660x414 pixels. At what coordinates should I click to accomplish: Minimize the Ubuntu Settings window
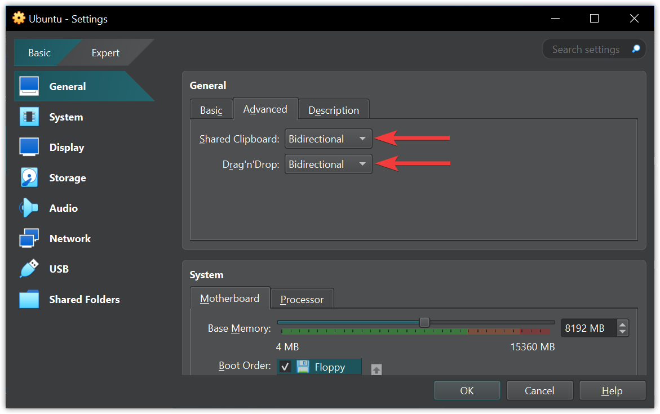(x=555, y=18)
